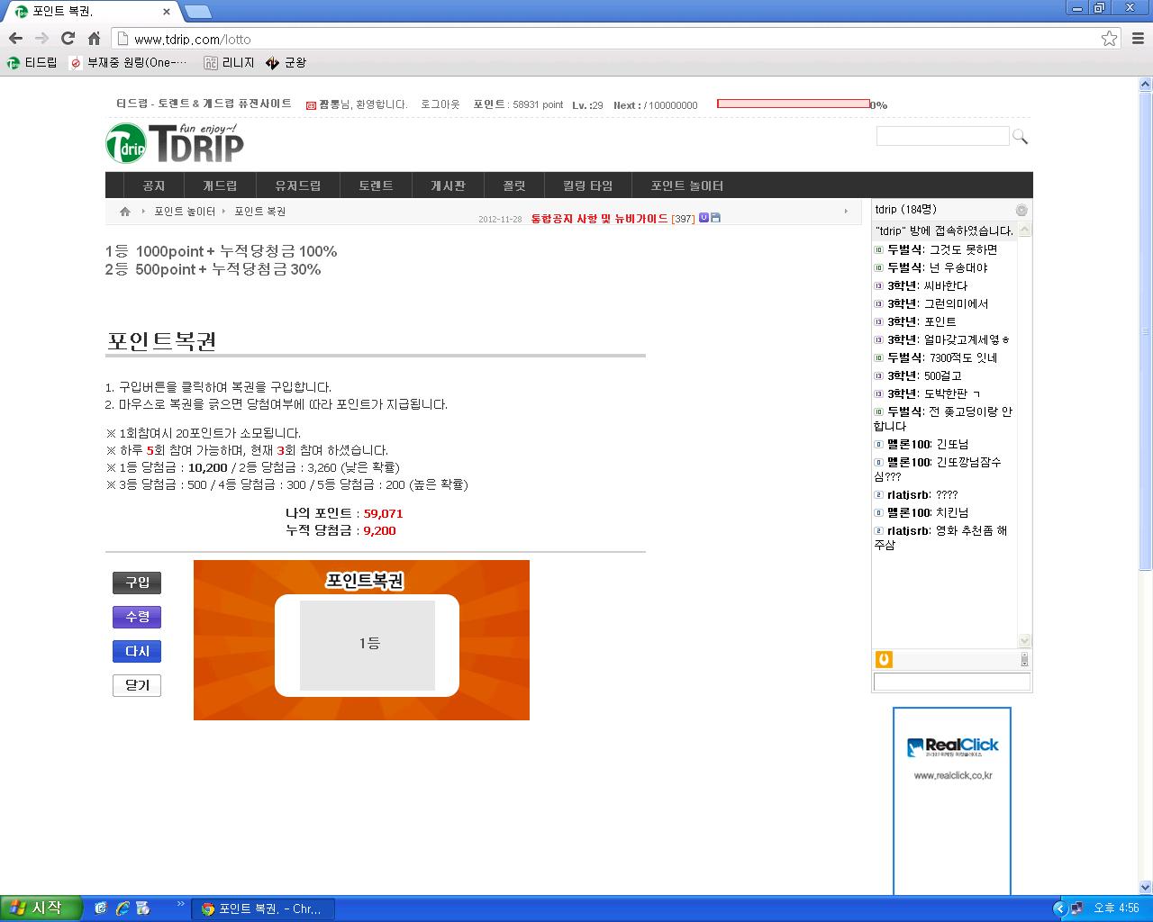Click the chat message input field
The width and height of the screenshot is (1153, 922).
click(951, 682)
